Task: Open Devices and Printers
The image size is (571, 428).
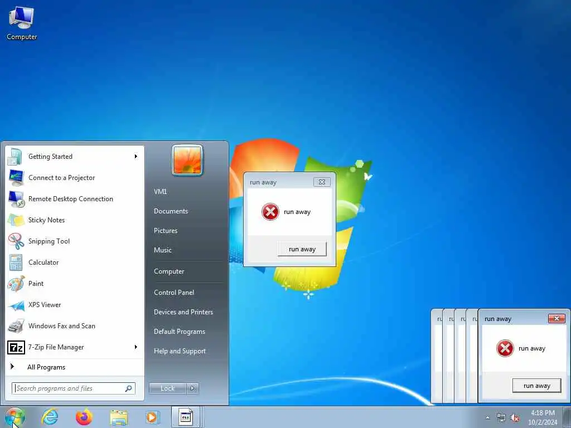Action: coord(183,312)
